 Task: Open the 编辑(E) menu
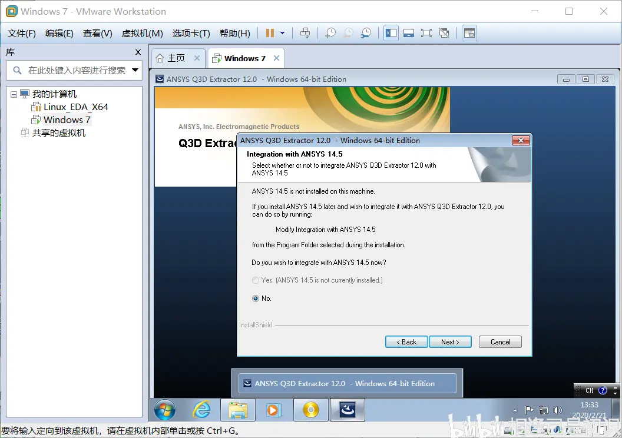pyautogui.click(x=59, y=34)
